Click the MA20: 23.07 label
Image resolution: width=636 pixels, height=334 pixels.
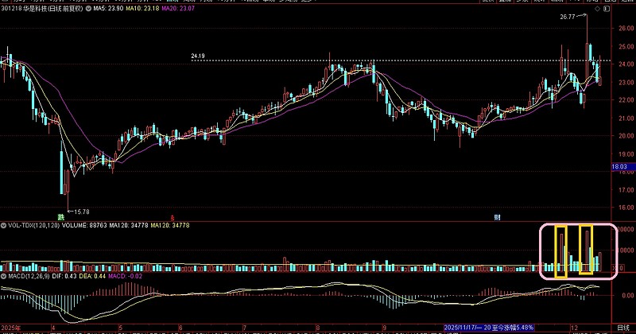[178, 9]
